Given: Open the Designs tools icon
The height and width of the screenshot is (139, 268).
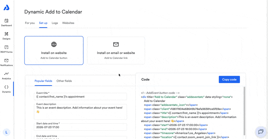Looking at the screenshot, I should point(6,34).
